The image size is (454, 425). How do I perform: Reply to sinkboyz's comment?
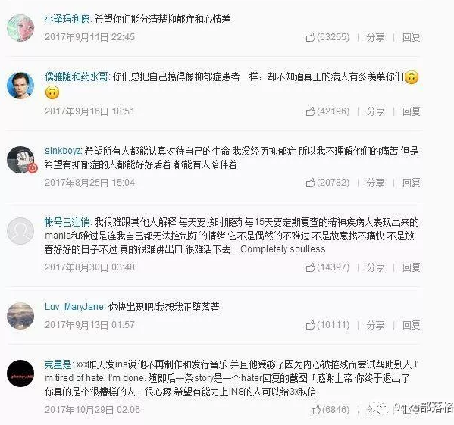pyautogui.click(x=411, y=183)
